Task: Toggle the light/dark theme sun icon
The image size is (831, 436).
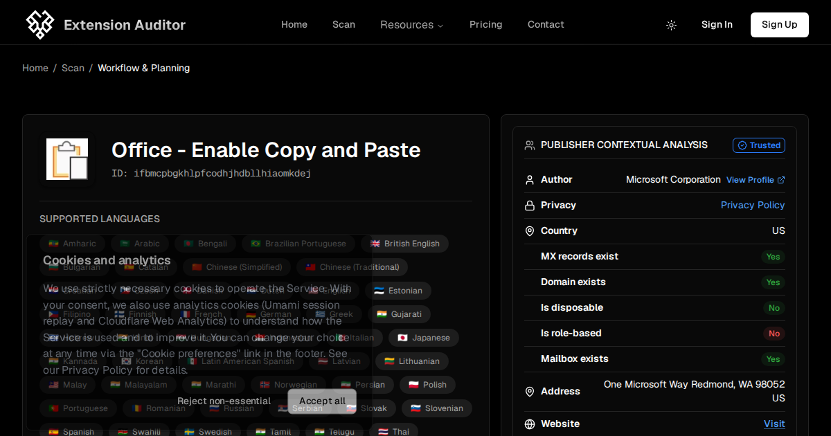Action: click(671, 25)
